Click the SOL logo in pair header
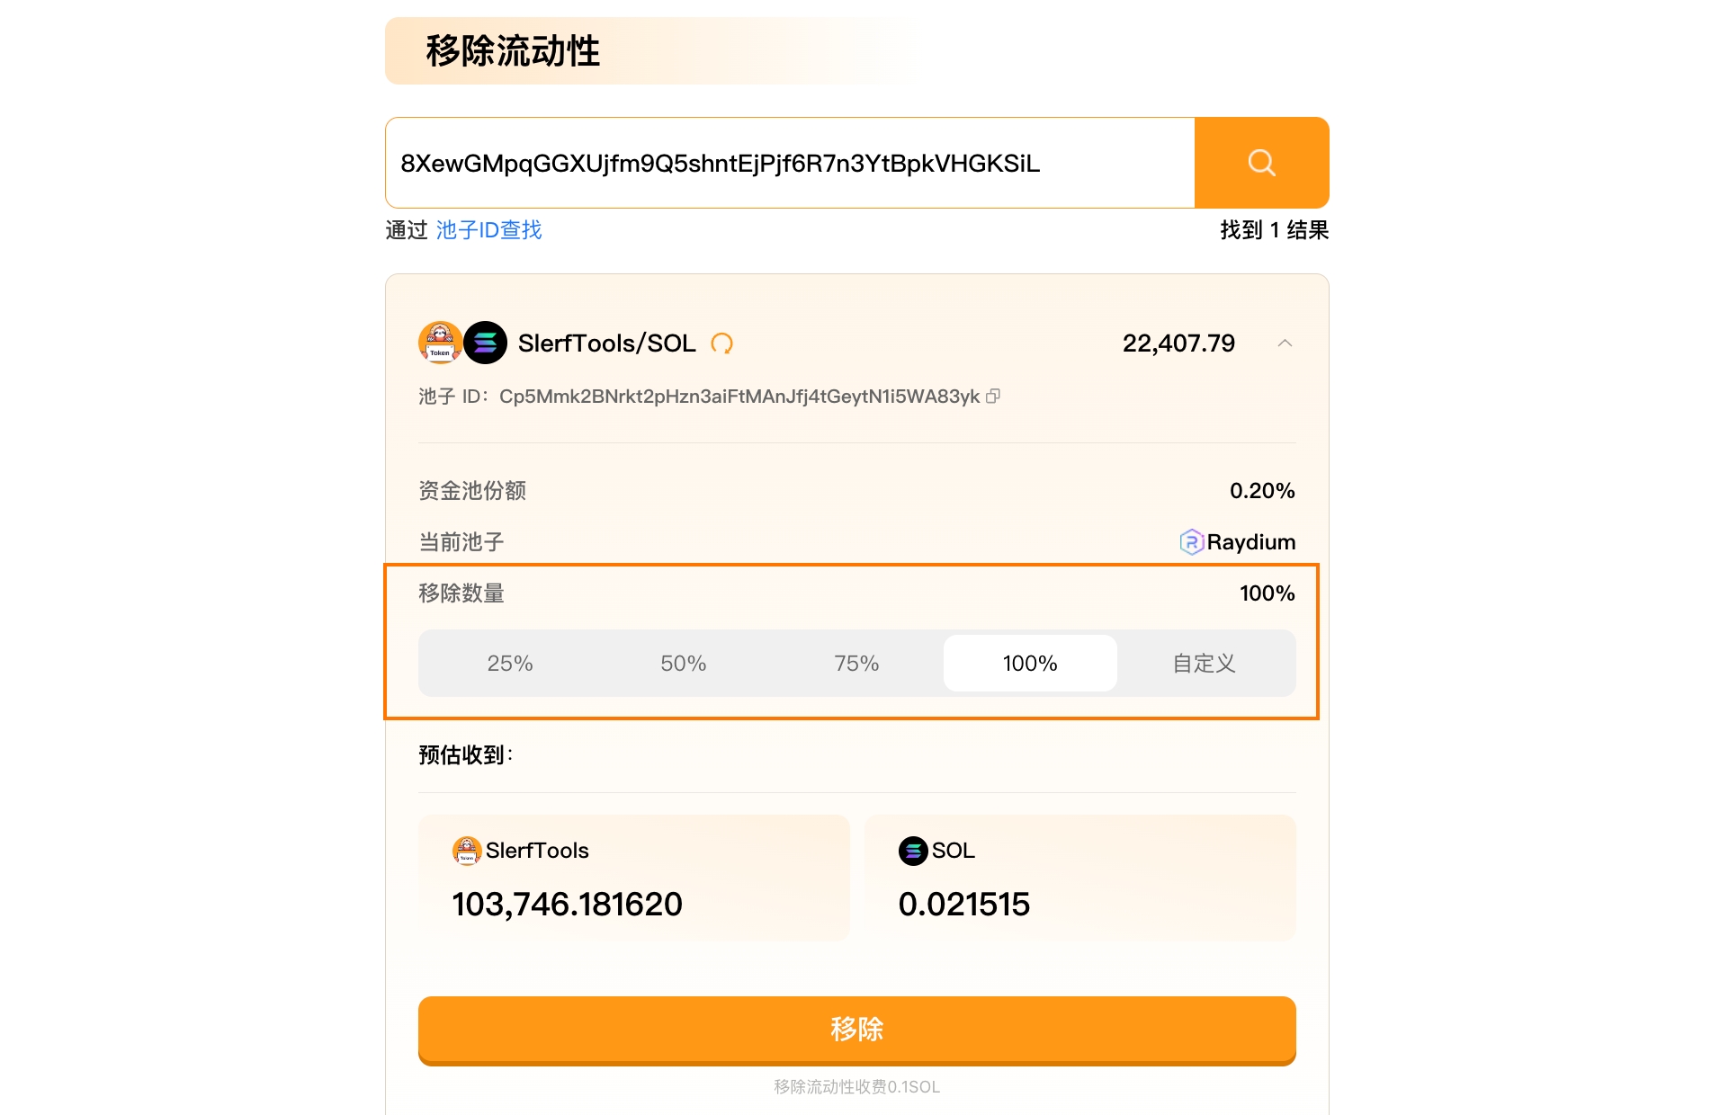Screen dimensions: 1711x1115 pyautogui.click(x=486, y=343)
